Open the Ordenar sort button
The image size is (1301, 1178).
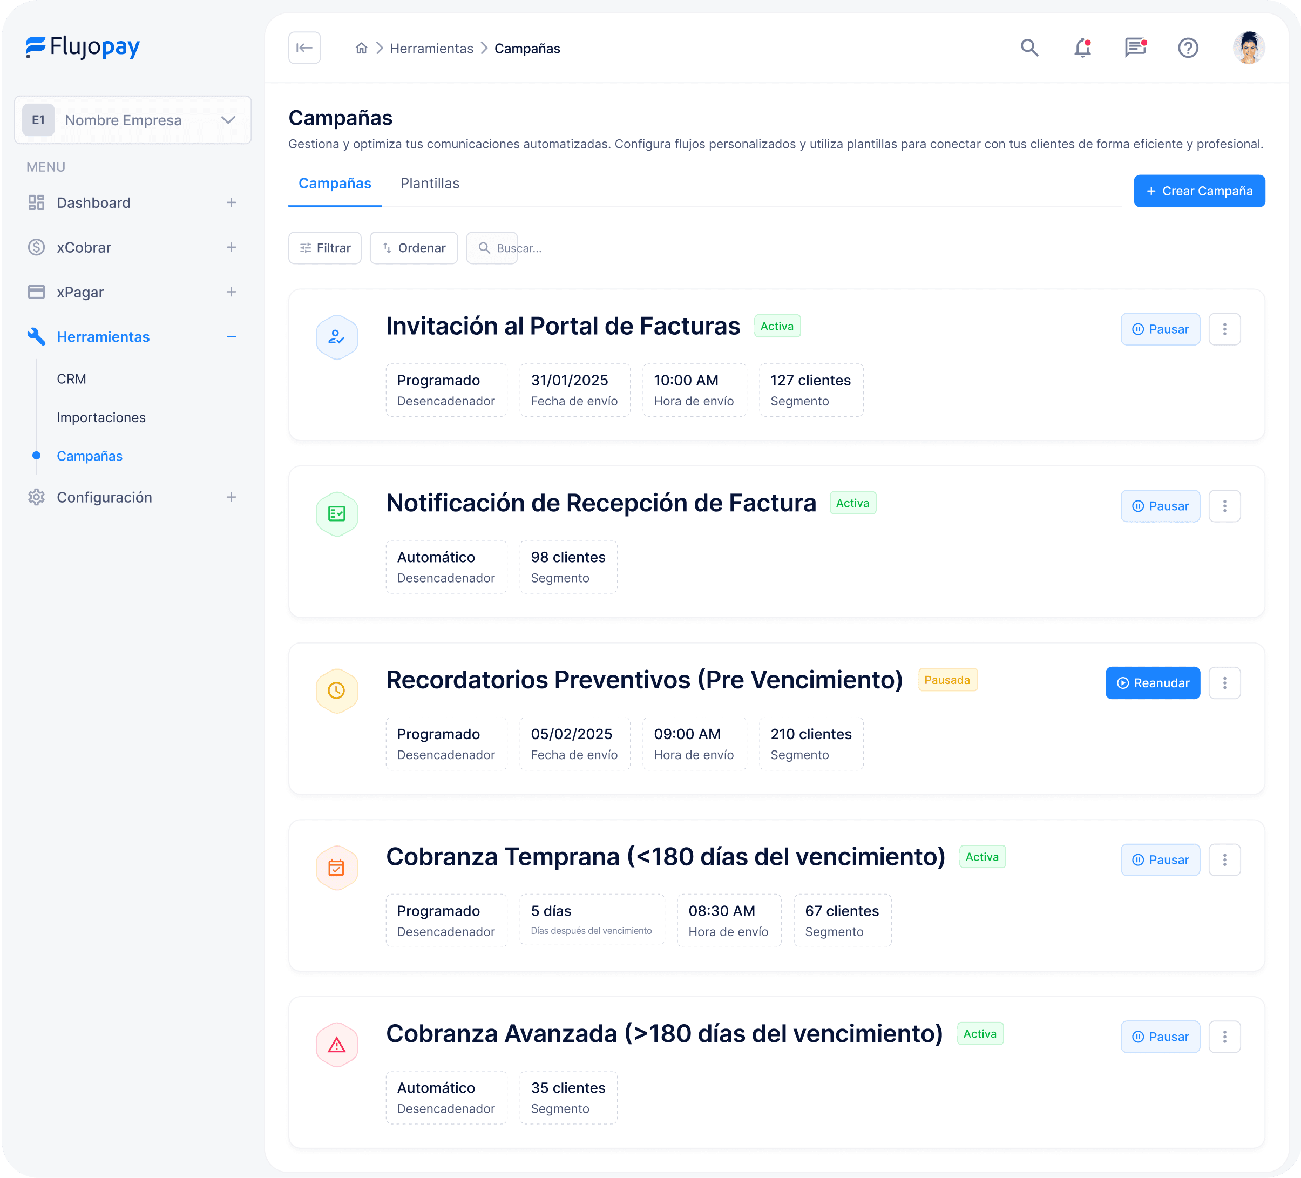pyautogui.click(x=414, y=248)
